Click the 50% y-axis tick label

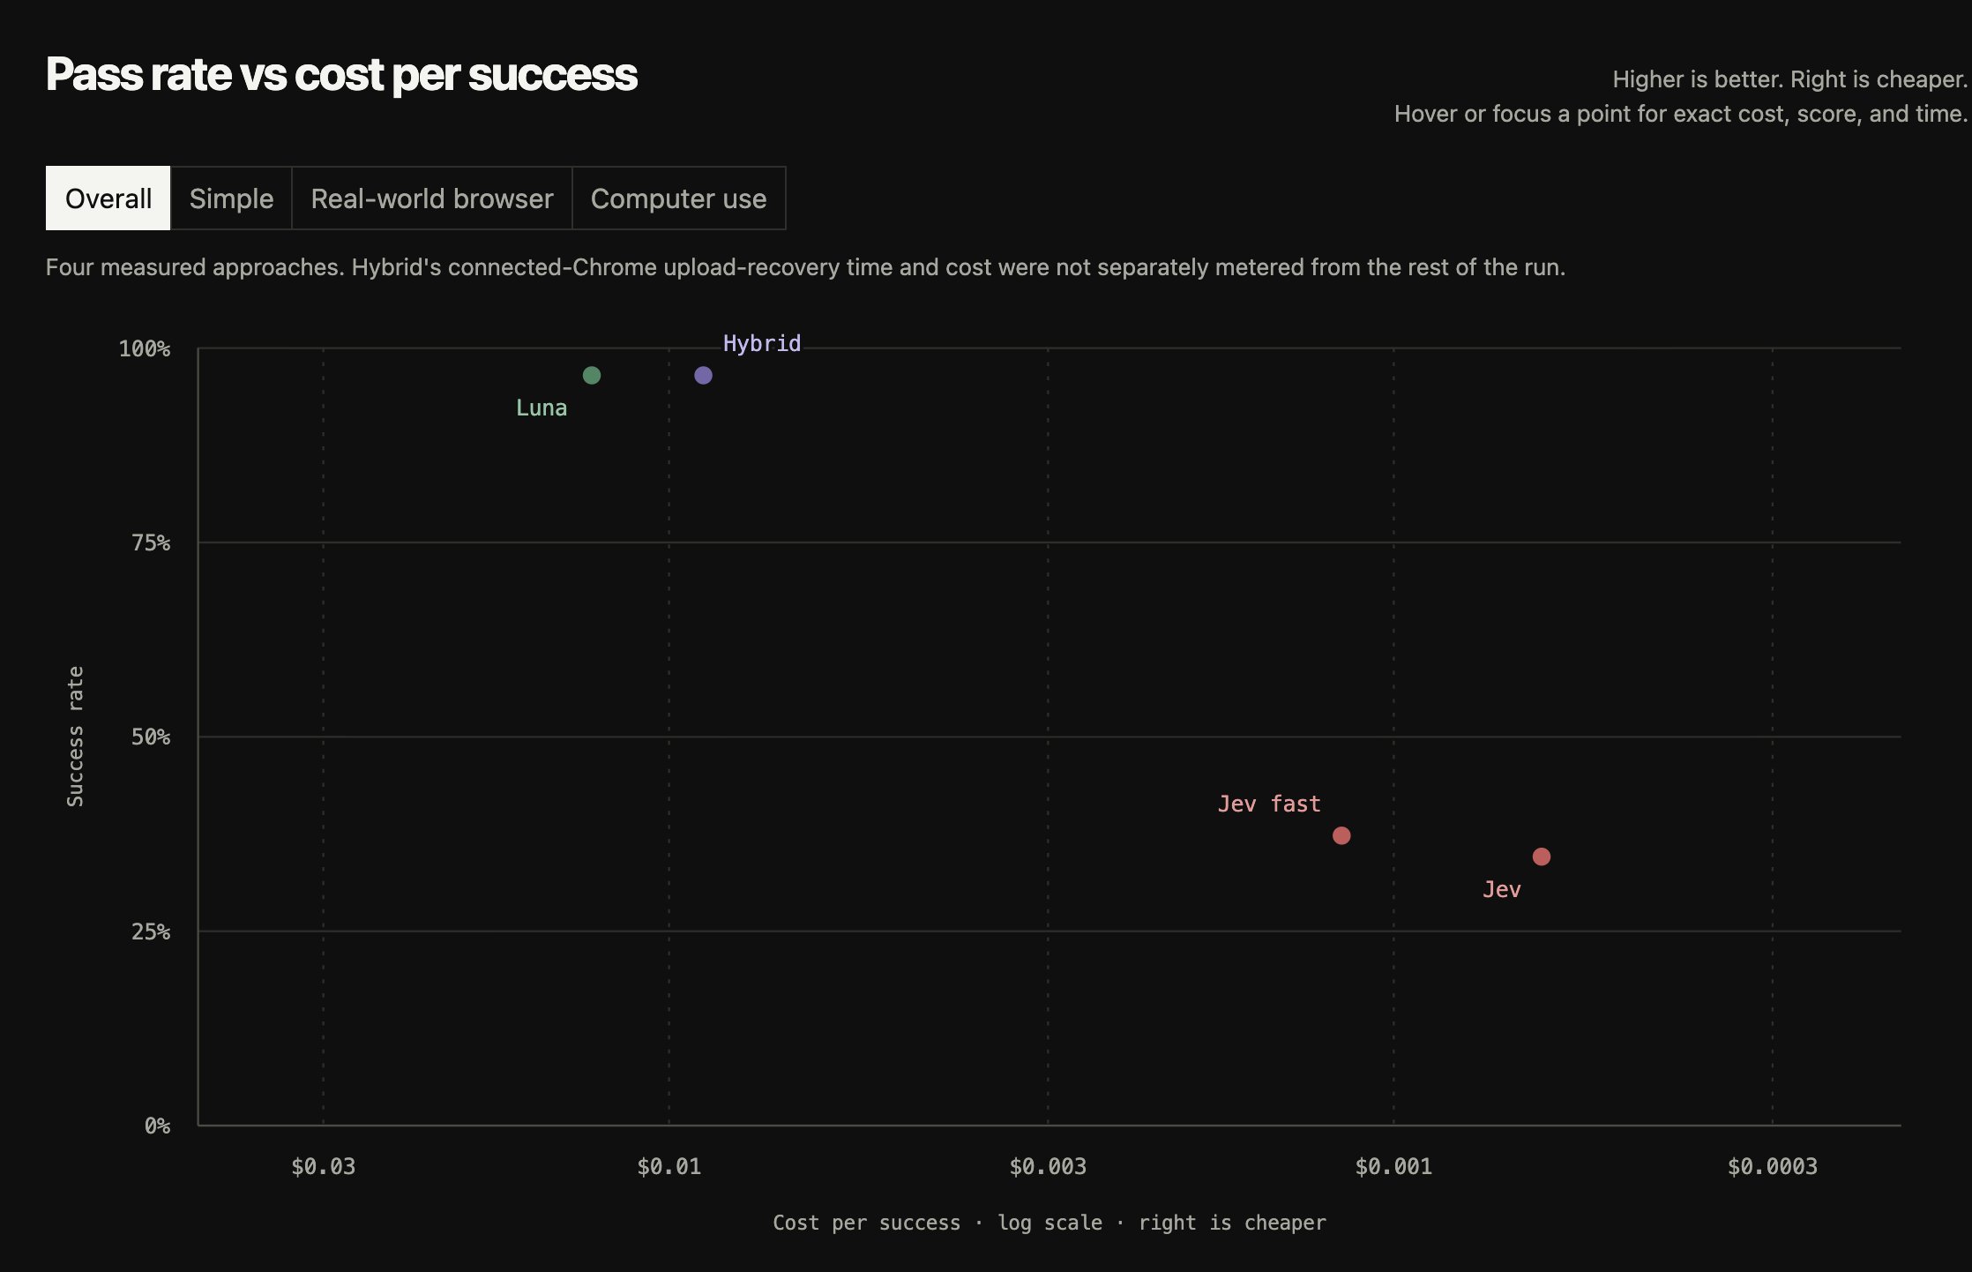click(x=151, y=737)
